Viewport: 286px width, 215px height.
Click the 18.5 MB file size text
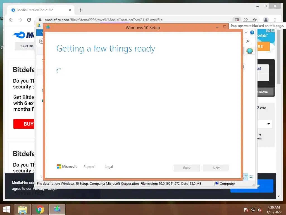195,184
